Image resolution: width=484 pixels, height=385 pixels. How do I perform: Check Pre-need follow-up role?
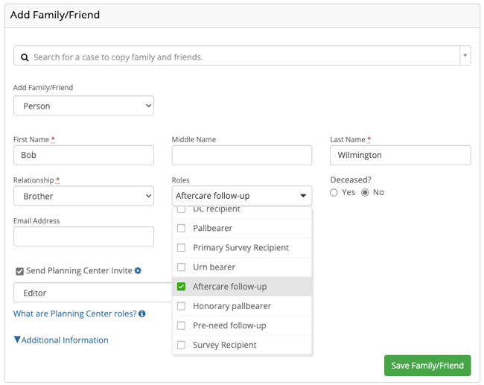click(181, 325)
